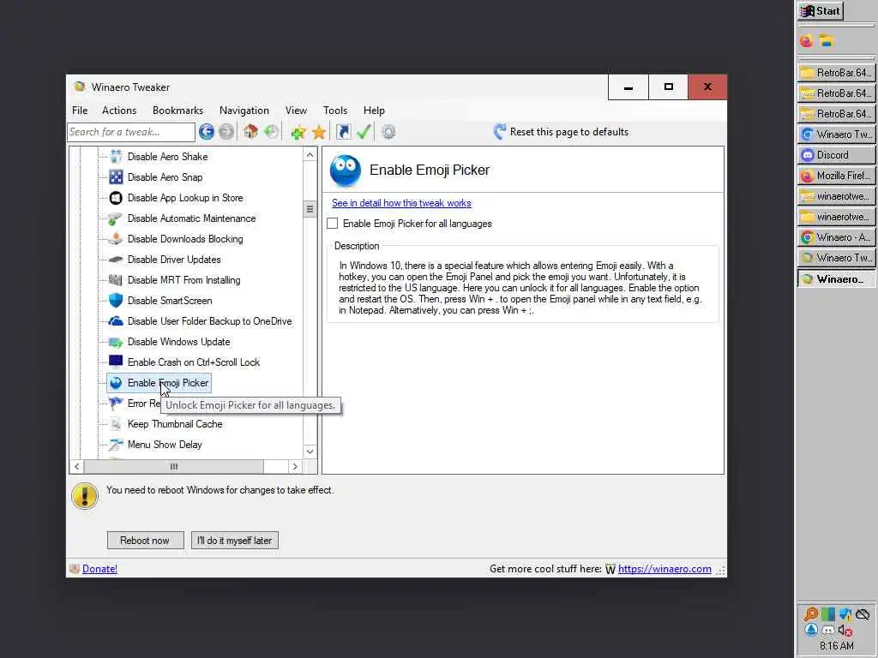The image size is (878, 658).
Task: Click the 8:16 AM clock
Action: click(837, 646)
